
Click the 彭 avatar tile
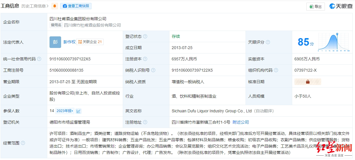click(x=55, y=42)
